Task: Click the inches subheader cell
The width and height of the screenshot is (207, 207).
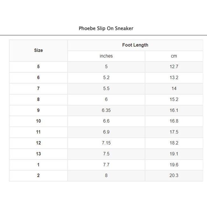Action: coord(106,56)
